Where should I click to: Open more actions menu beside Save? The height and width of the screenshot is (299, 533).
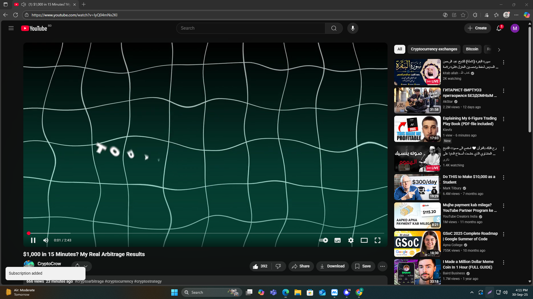[382, 266]
